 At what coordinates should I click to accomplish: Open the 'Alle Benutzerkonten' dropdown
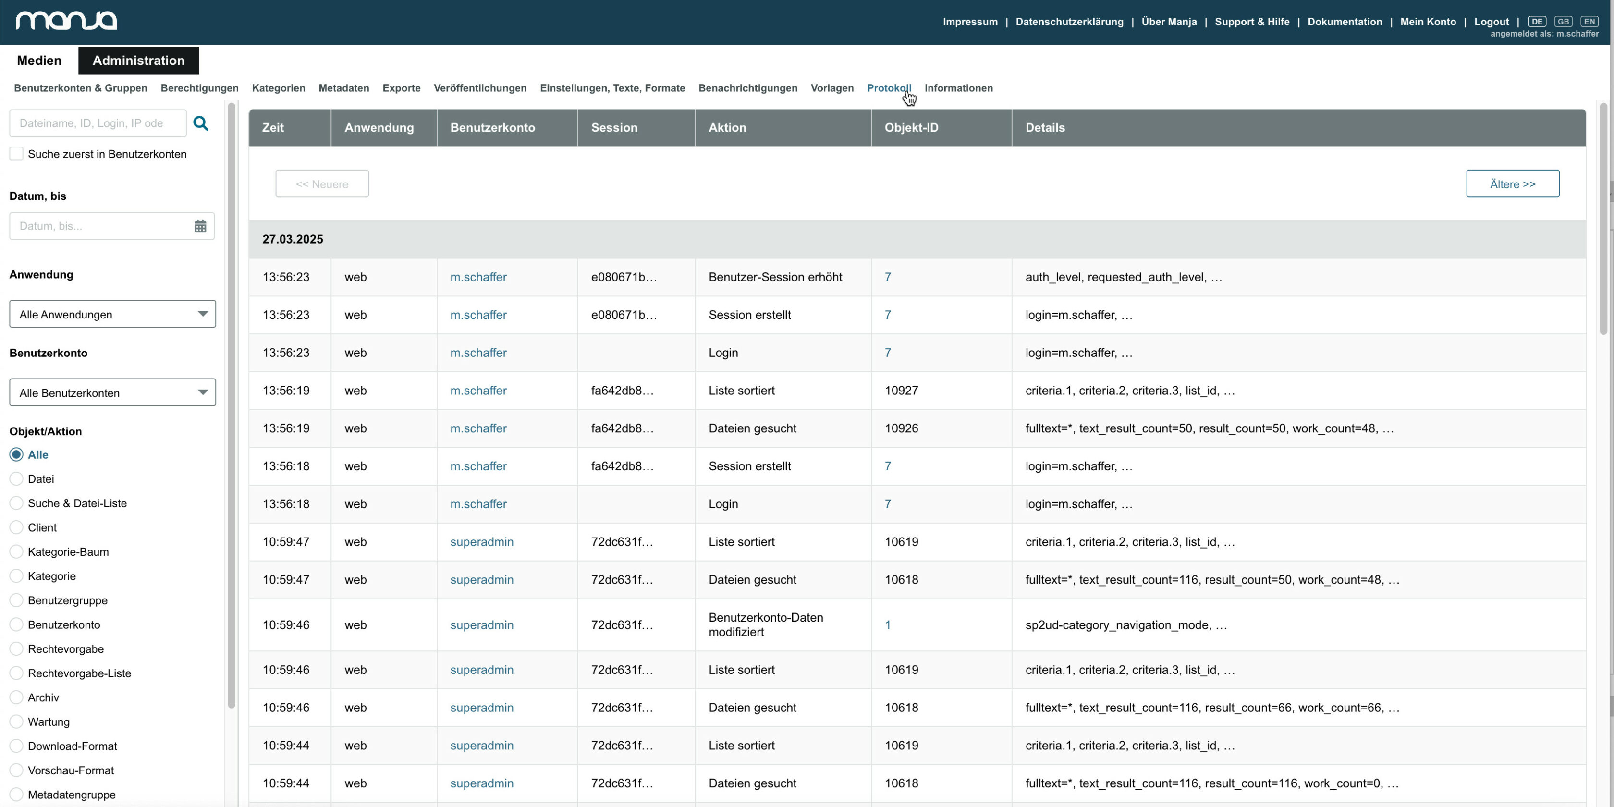pyautogui.click(x=113, y=392)
